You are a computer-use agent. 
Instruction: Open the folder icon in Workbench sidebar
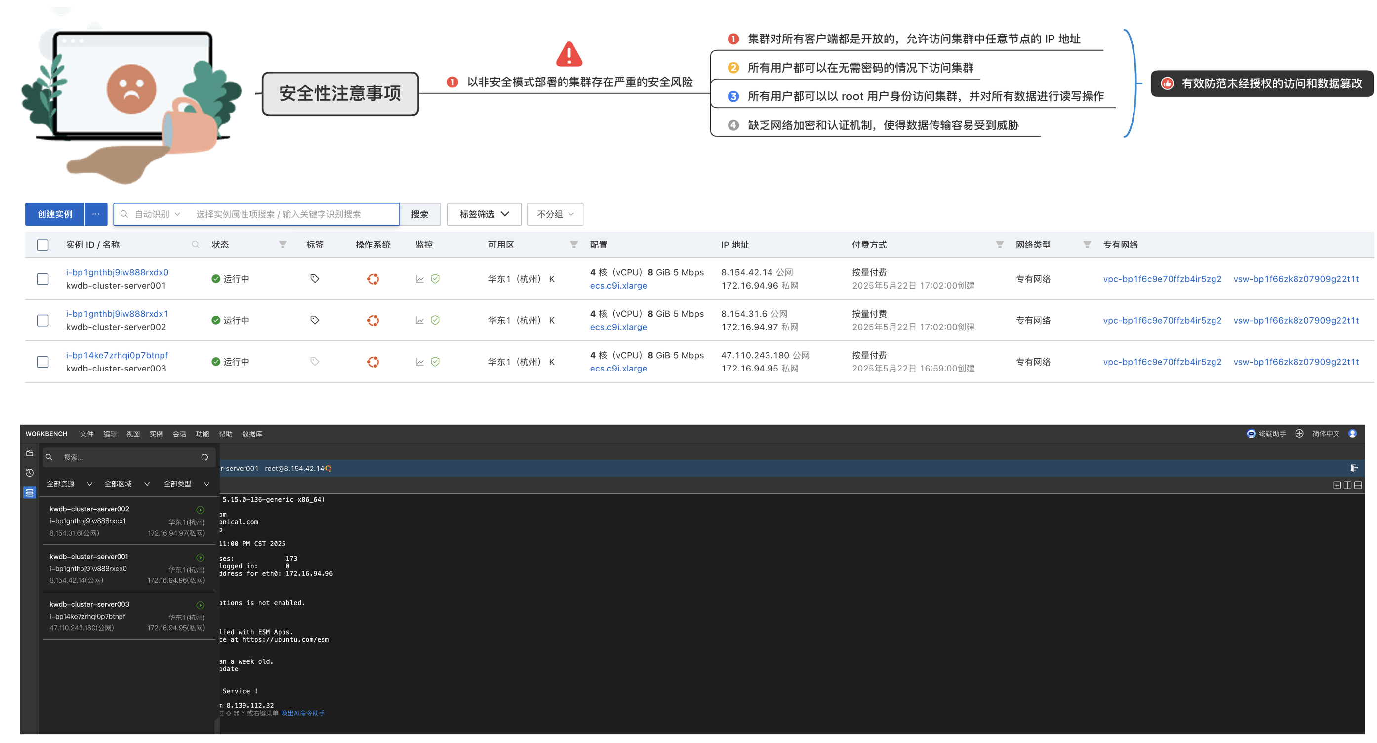(x=30, y=453)
